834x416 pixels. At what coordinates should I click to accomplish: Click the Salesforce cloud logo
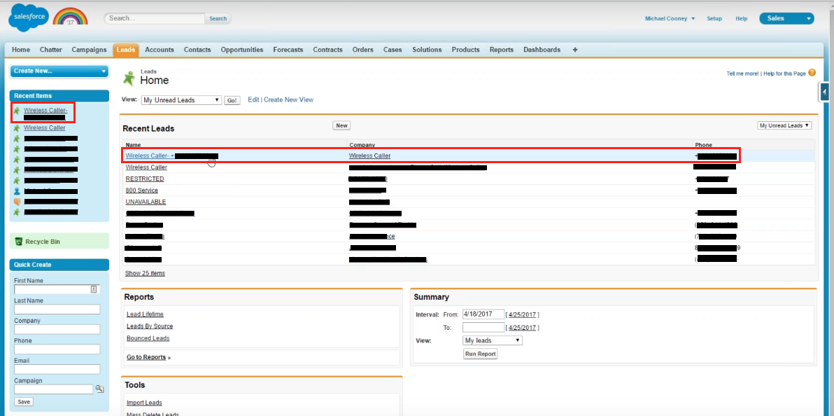coord(29,18)
